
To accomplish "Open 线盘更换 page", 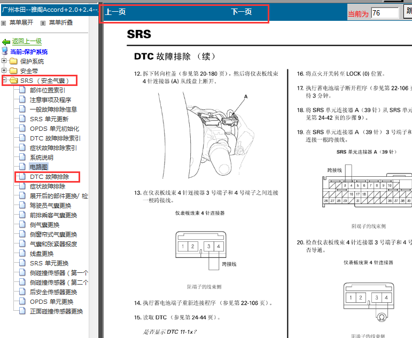I will 42,254.
